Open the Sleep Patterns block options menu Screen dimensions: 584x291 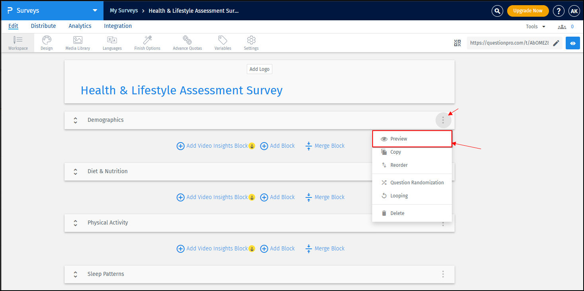[443, 274]
